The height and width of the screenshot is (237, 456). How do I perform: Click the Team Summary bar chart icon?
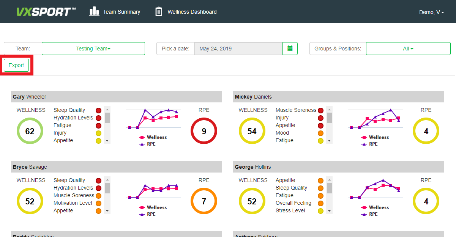94,11
